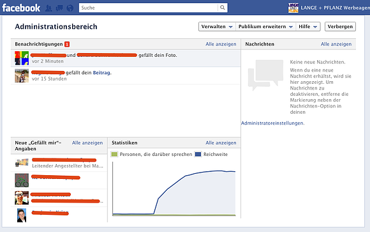Focus the Suche search field
Screen dimensions: 370x232
(149, 8)
